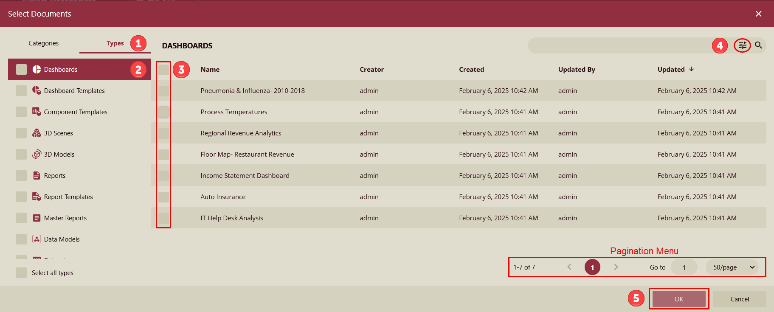
Task: Click the Report Templates type icon
Action: coord(37,197)
